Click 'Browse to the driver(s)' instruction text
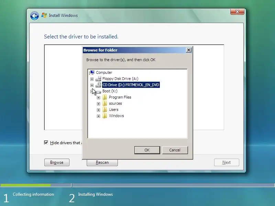Screen dimensions: 275x206 tap(121, 60)
